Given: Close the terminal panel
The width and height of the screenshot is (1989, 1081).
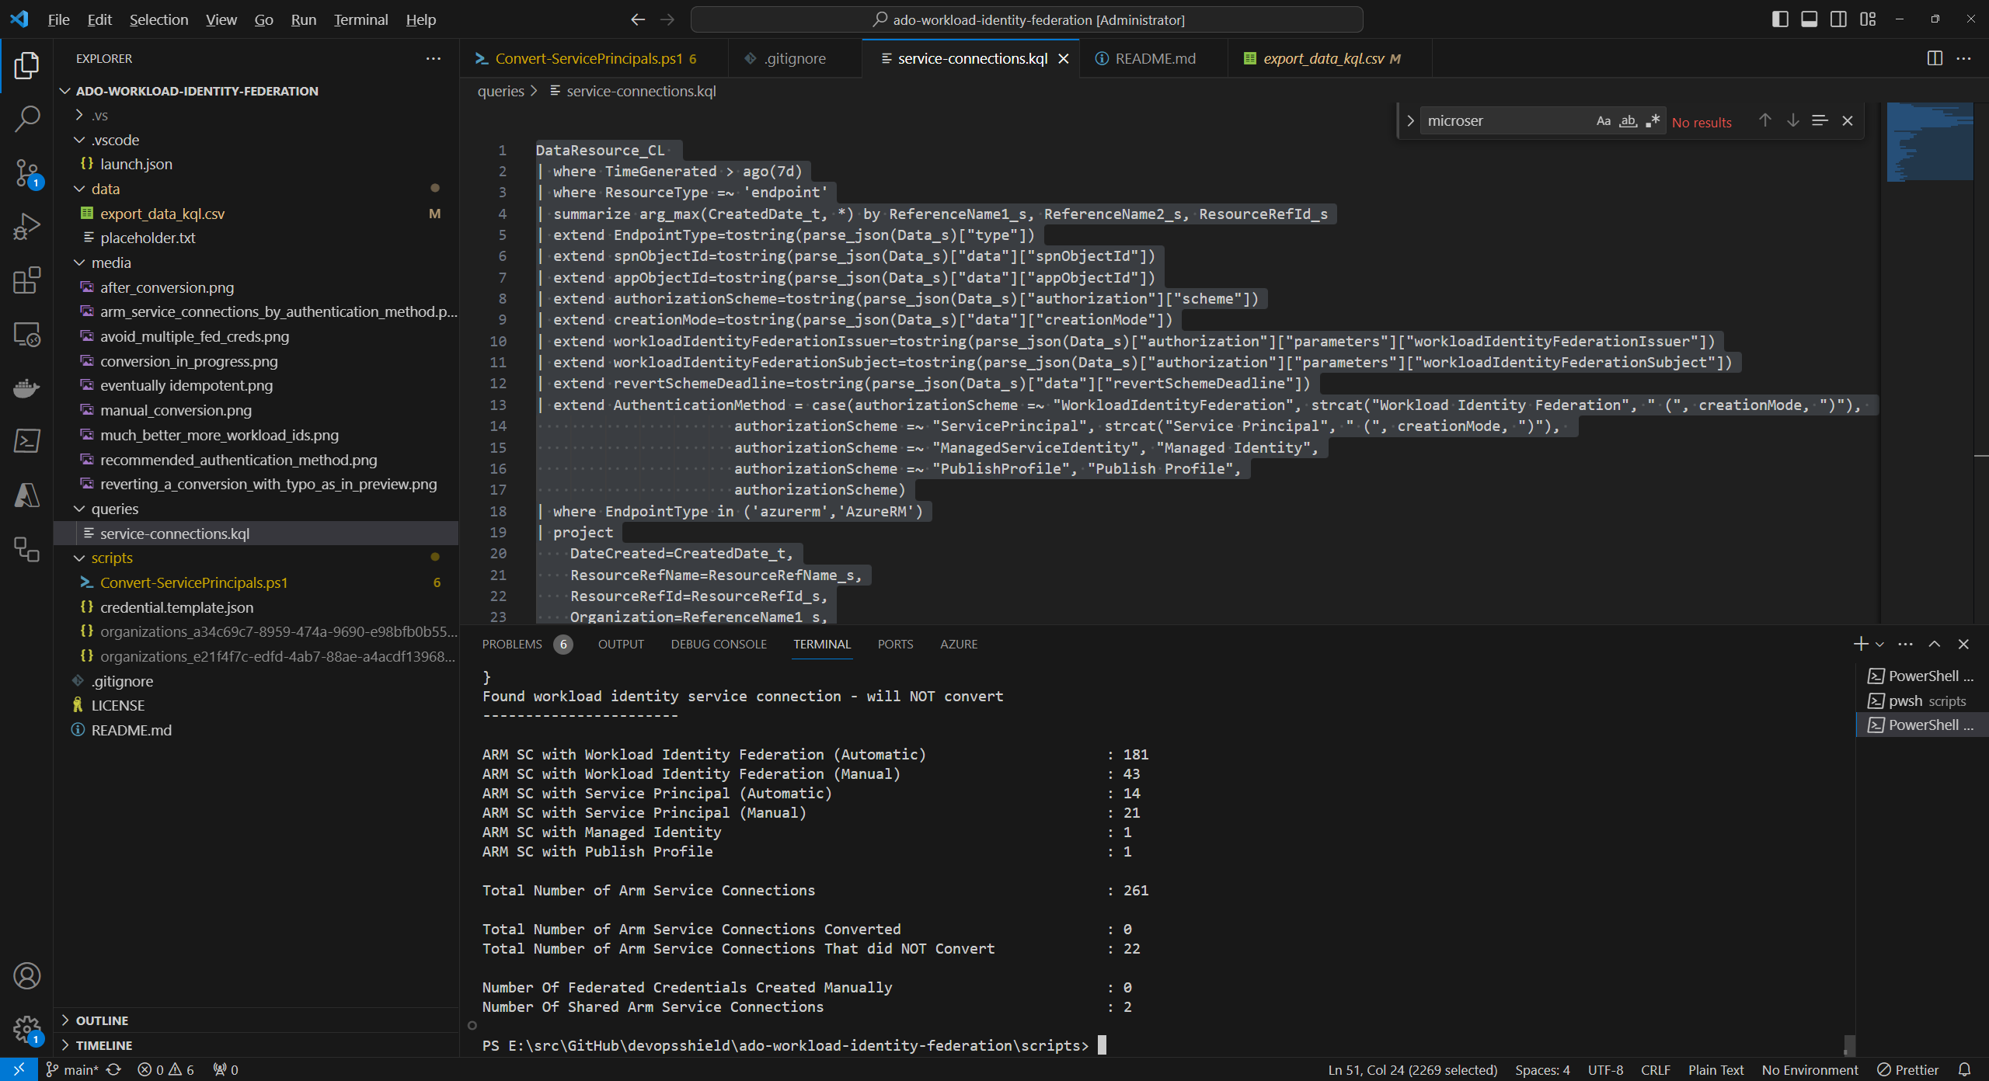Looking at the screenshot, I should pyautogui.click(x=1963, y=644).
